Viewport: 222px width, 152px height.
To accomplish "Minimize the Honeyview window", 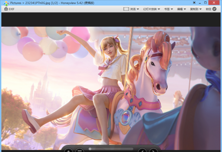I will [200, 3].
